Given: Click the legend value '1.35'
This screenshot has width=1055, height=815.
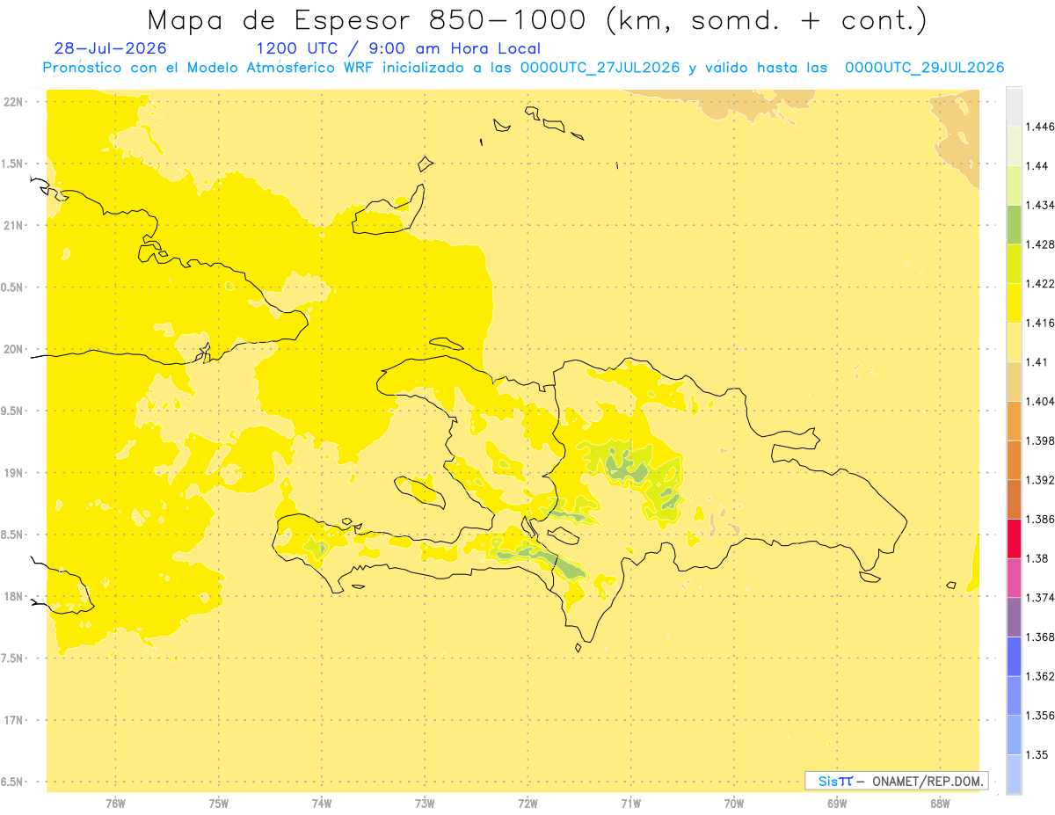Looking at the screenshot, I should pos(1037,754).
